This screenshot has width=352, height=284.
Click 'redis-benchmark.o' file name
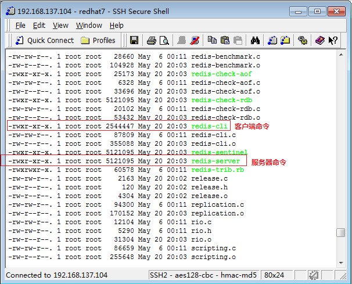pyautogui.click(x=225, y=65)
